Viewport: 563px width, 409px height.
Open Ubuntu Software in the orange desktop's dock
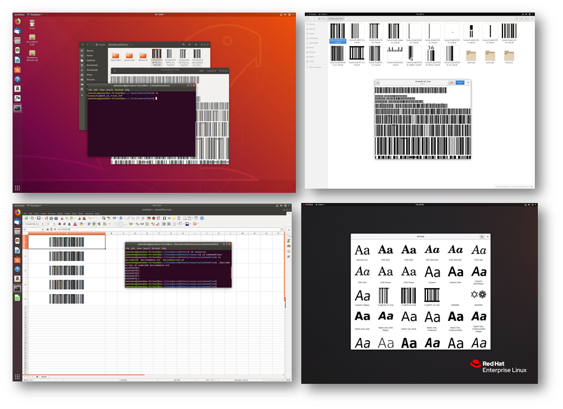pos(17,69)
